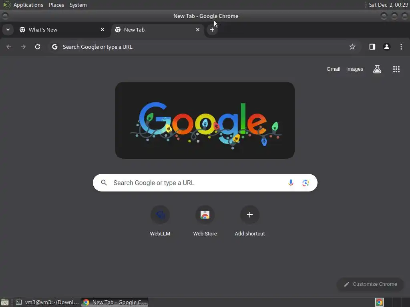
Task: Open the WebLLM shortcut
Action: (160, 221)
